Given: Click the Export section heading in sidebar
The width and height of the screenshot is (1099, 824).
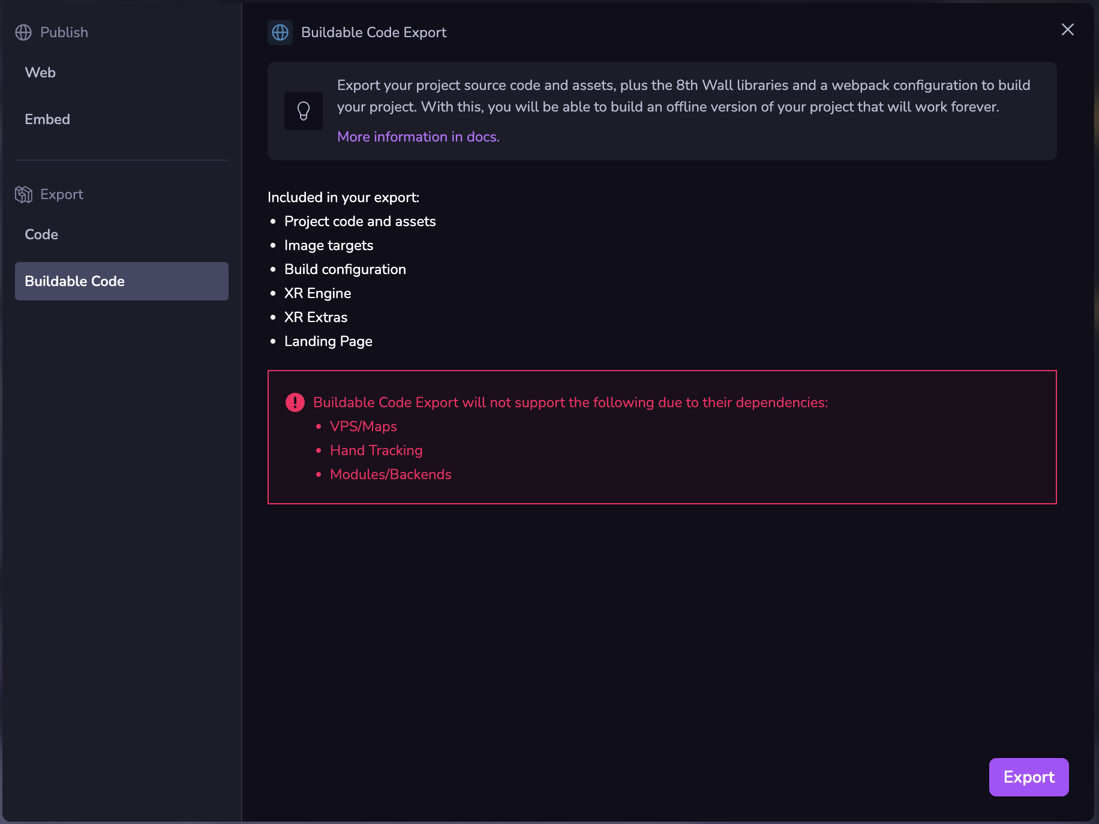Looking at the screenshot, I should (62, 194).
